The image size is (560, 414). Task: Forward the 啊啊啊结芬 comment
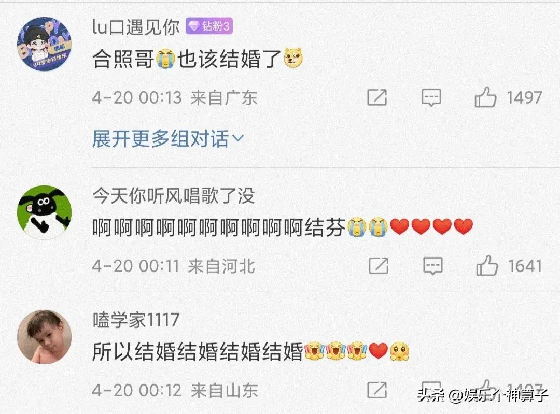[x=379, y=266]
